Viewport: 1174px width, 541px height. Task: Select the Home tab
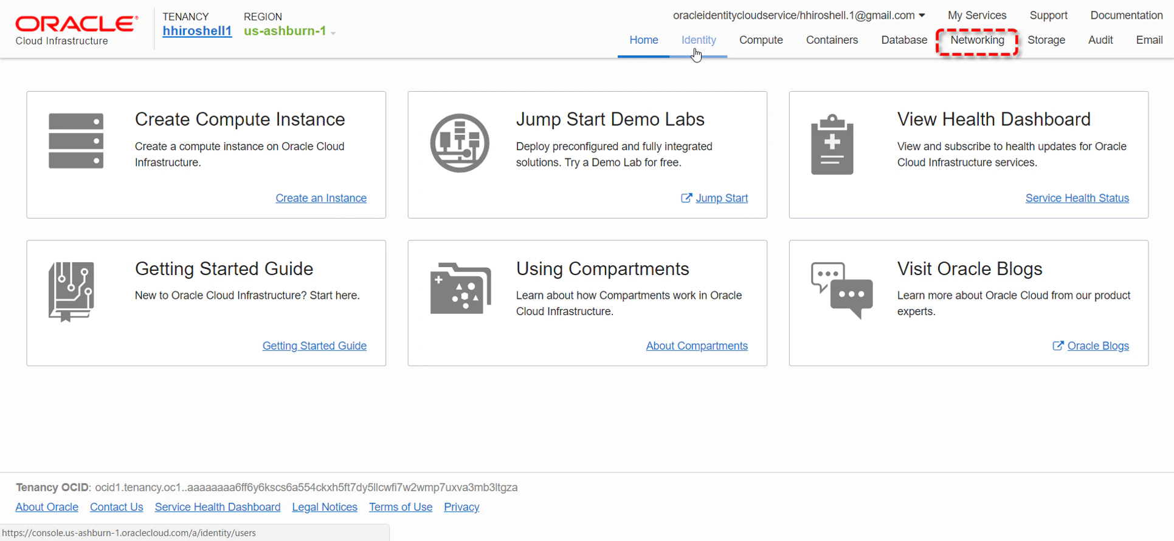pyautogui.click(x=644, y=40)
